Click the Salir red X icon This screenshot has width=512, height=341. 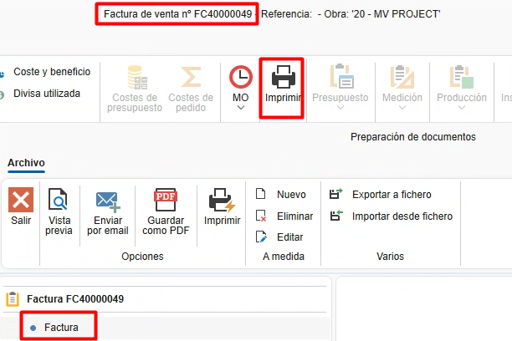point(21,200)
